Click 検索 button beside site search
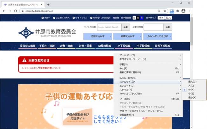The width and height of the screenshot is (207, 129). 126,27
